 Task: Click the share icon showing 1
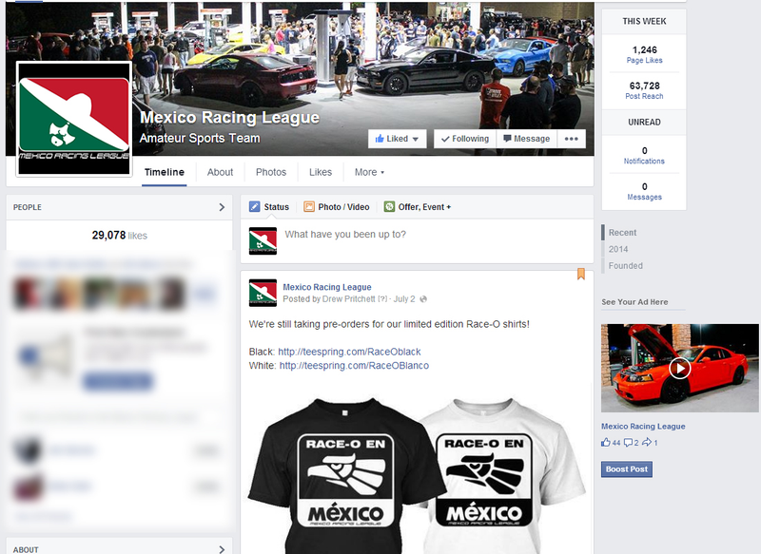(647, 443)
